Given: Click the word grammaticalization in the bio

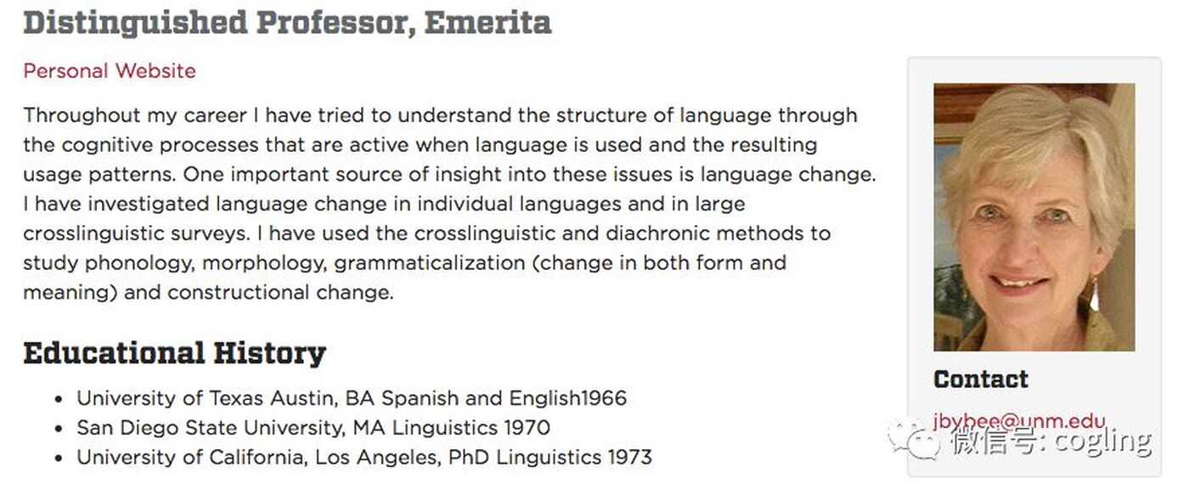Looking at the screenshot, I should click(x=429, y=263).
